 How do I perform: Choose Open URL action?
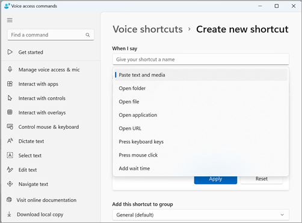201,128
